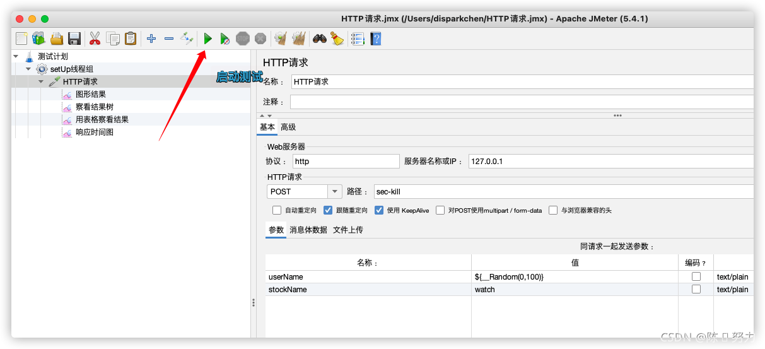The height and width of the screenshot is (349, 765).
Task: Click the Reset Search broom icon
Action: point(337,38)
